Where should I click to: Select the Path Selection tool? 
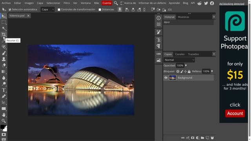tap(4, 103)
